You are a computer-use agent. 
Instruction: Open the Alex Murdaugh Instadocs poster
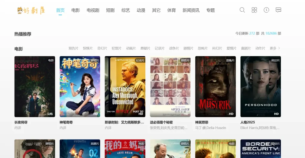click(x=125, y=87)
